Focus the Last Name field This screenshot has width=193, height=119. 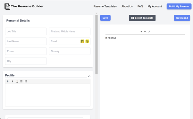(26, 41)
